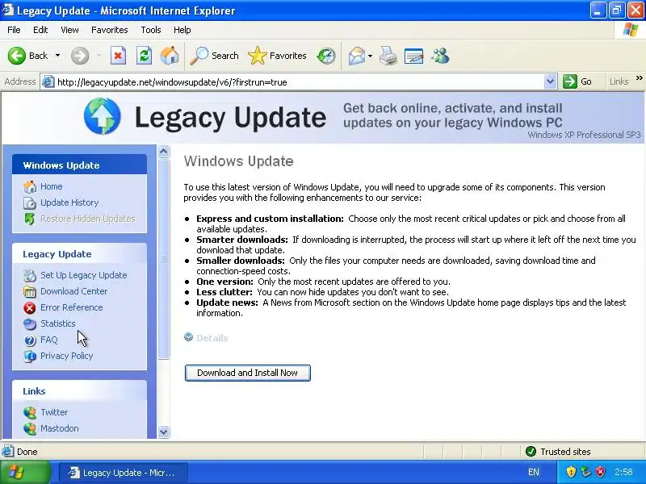Open the File menu
This screenshot has width=646, height=484.
click(x=14, y=30)
